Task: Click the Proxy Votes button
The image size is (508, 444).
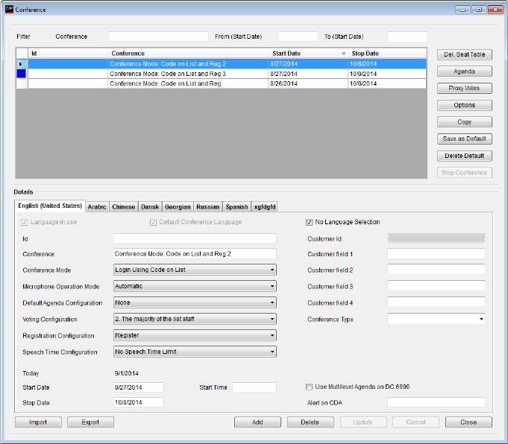Action: coord(464,89)
